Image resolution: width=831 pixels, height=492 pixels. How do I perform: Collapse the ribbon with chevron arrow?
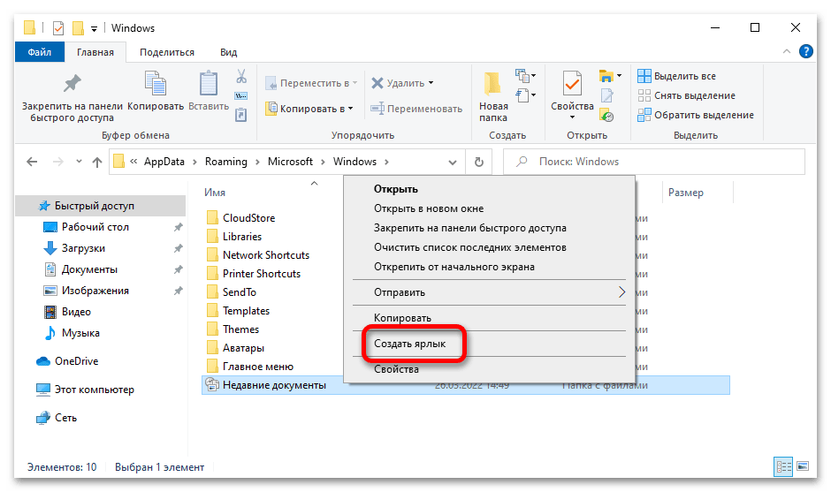tap(787, 51)
